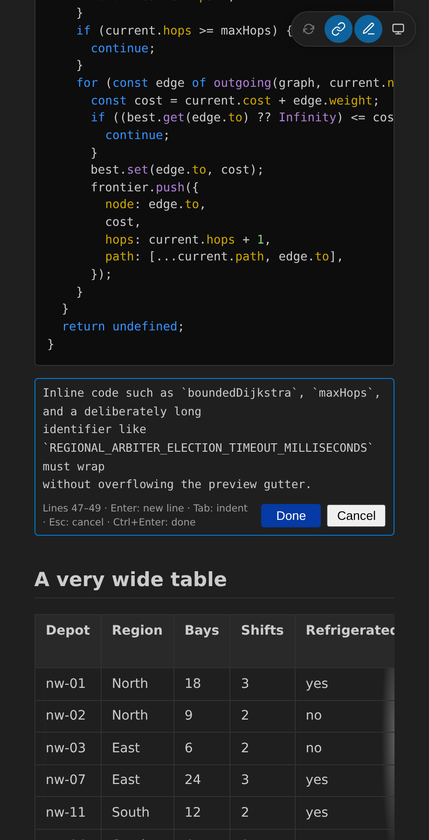Click the nw-07 depot cell

click(68, 780)
